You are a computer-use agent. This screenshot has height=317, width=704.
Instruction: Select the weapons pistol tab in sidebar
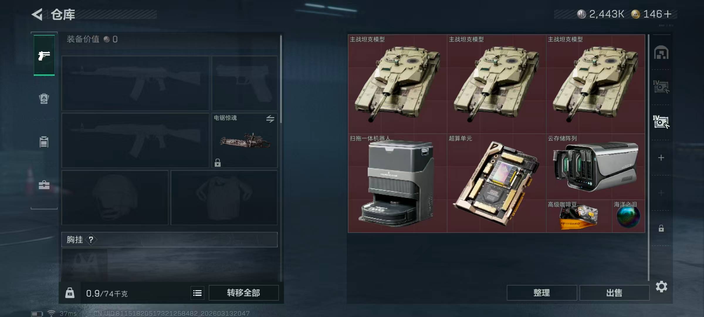click(44, 55)
